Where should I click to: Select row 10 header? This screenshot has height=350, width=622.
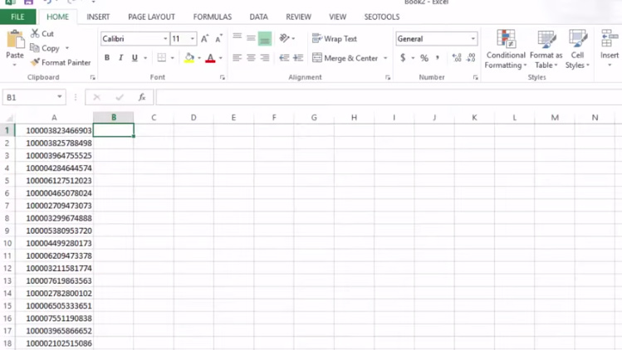point(7,243)
